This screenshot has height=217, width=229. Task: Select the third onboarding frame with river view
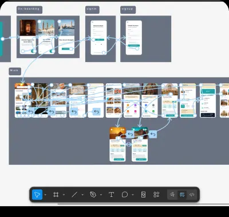pos(66,37)
